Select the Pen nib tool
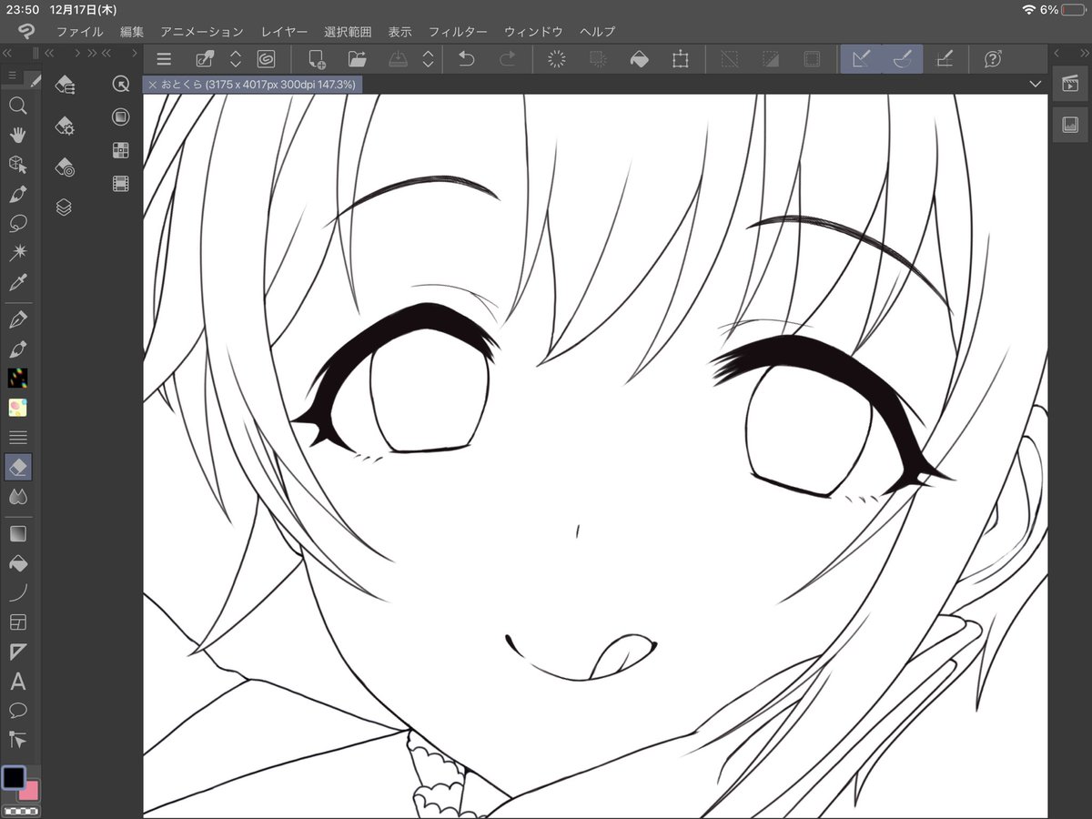 (x=17, y=319)
